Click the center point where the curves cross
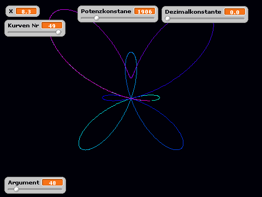Viewport: 262px width, 197px height. coord(131,99)
